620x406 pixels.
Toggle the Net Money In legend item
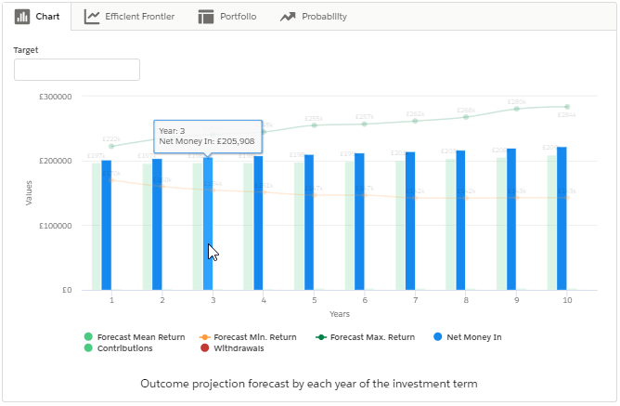[x=472, y=336]
